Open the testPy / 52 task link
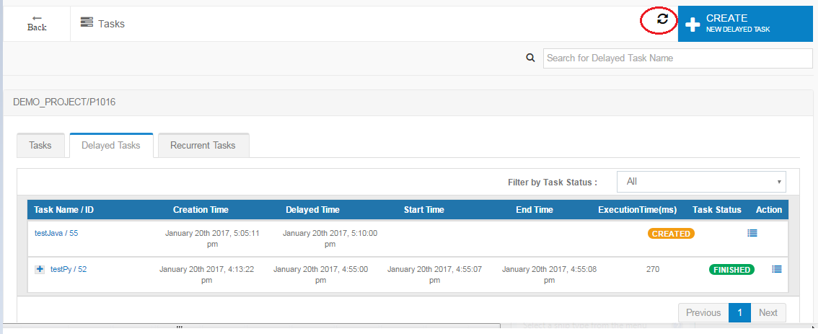 click(x=69, y=269)
